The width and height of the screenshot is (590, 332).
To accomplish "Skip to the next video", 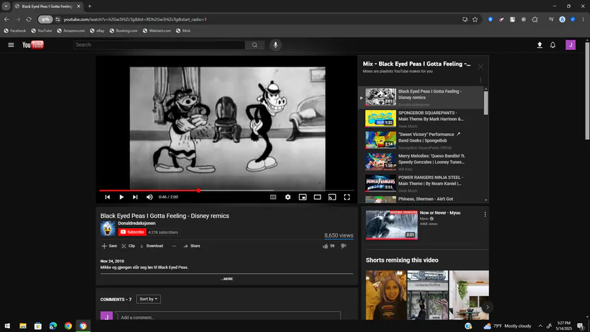I will (135, 197).
